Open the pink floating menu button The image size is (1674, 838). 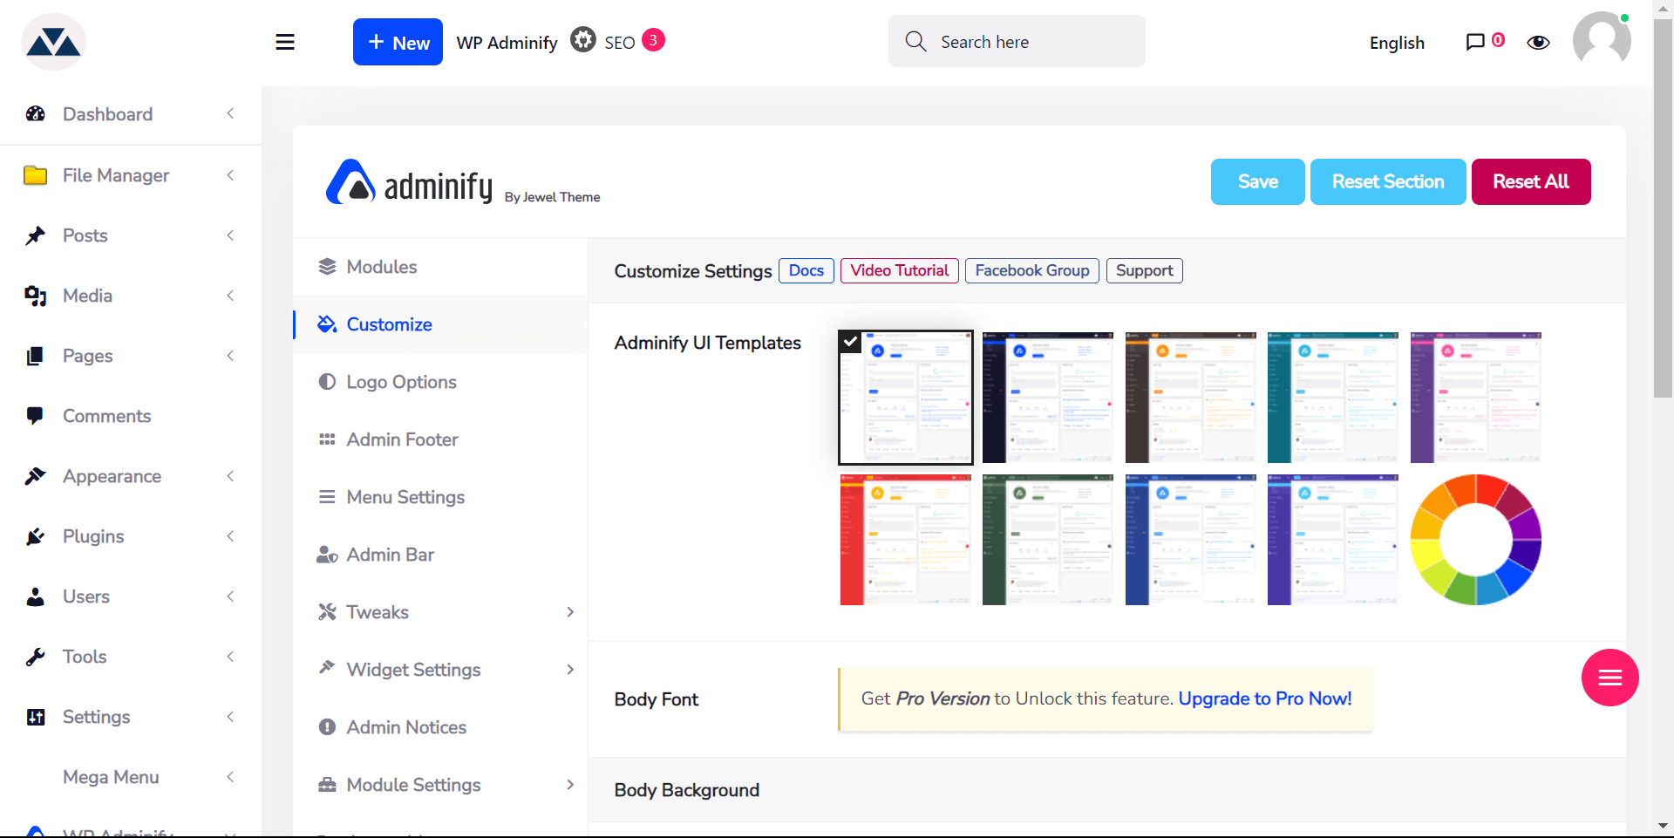(x=1609, y=678)
